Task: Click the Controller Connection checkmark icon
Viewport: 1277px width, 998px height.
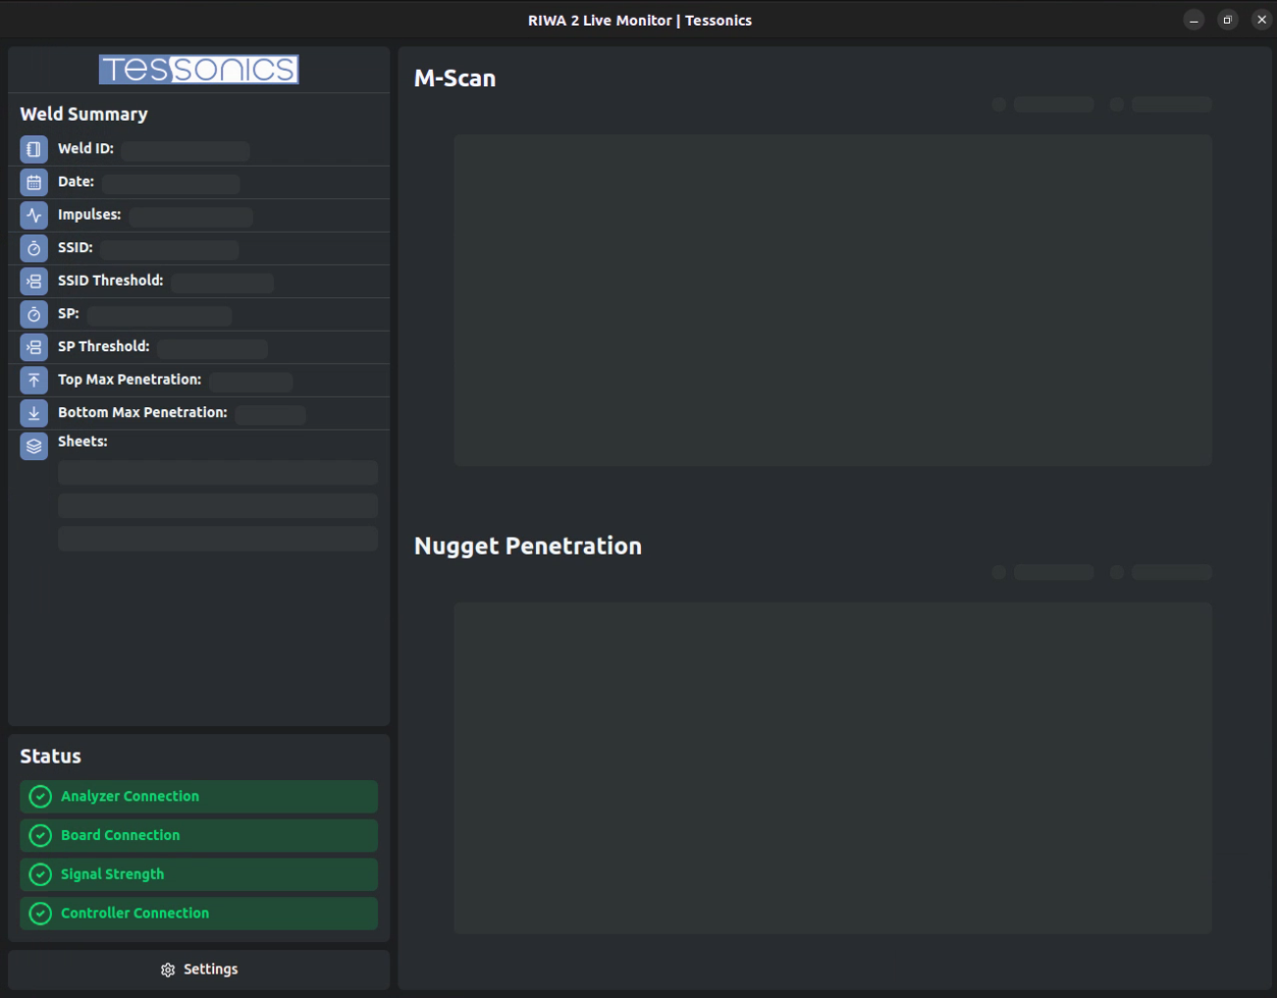Action: (x=40, y=914)
